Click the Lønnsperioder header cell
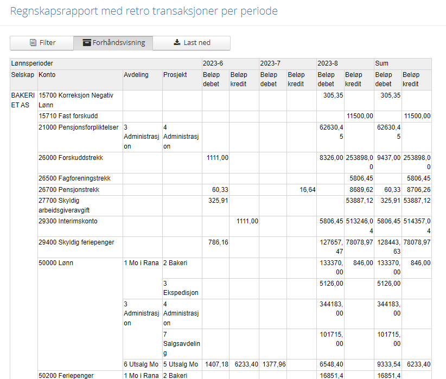 coord(106,63)
